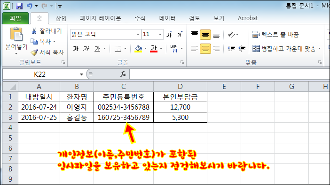
Task: Click the phonetic guide (내천) icon
Action: coord(174,49)
